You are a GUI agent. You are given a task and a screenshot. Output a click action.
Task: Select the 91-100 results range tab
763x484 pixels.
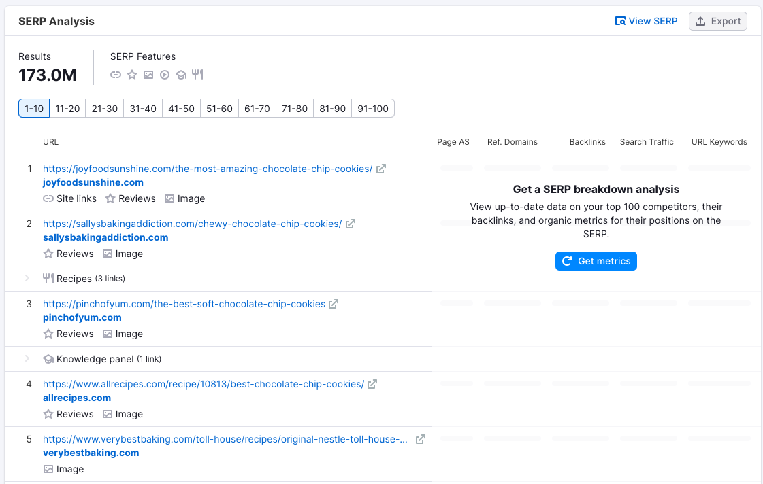(x=373, y=108)
